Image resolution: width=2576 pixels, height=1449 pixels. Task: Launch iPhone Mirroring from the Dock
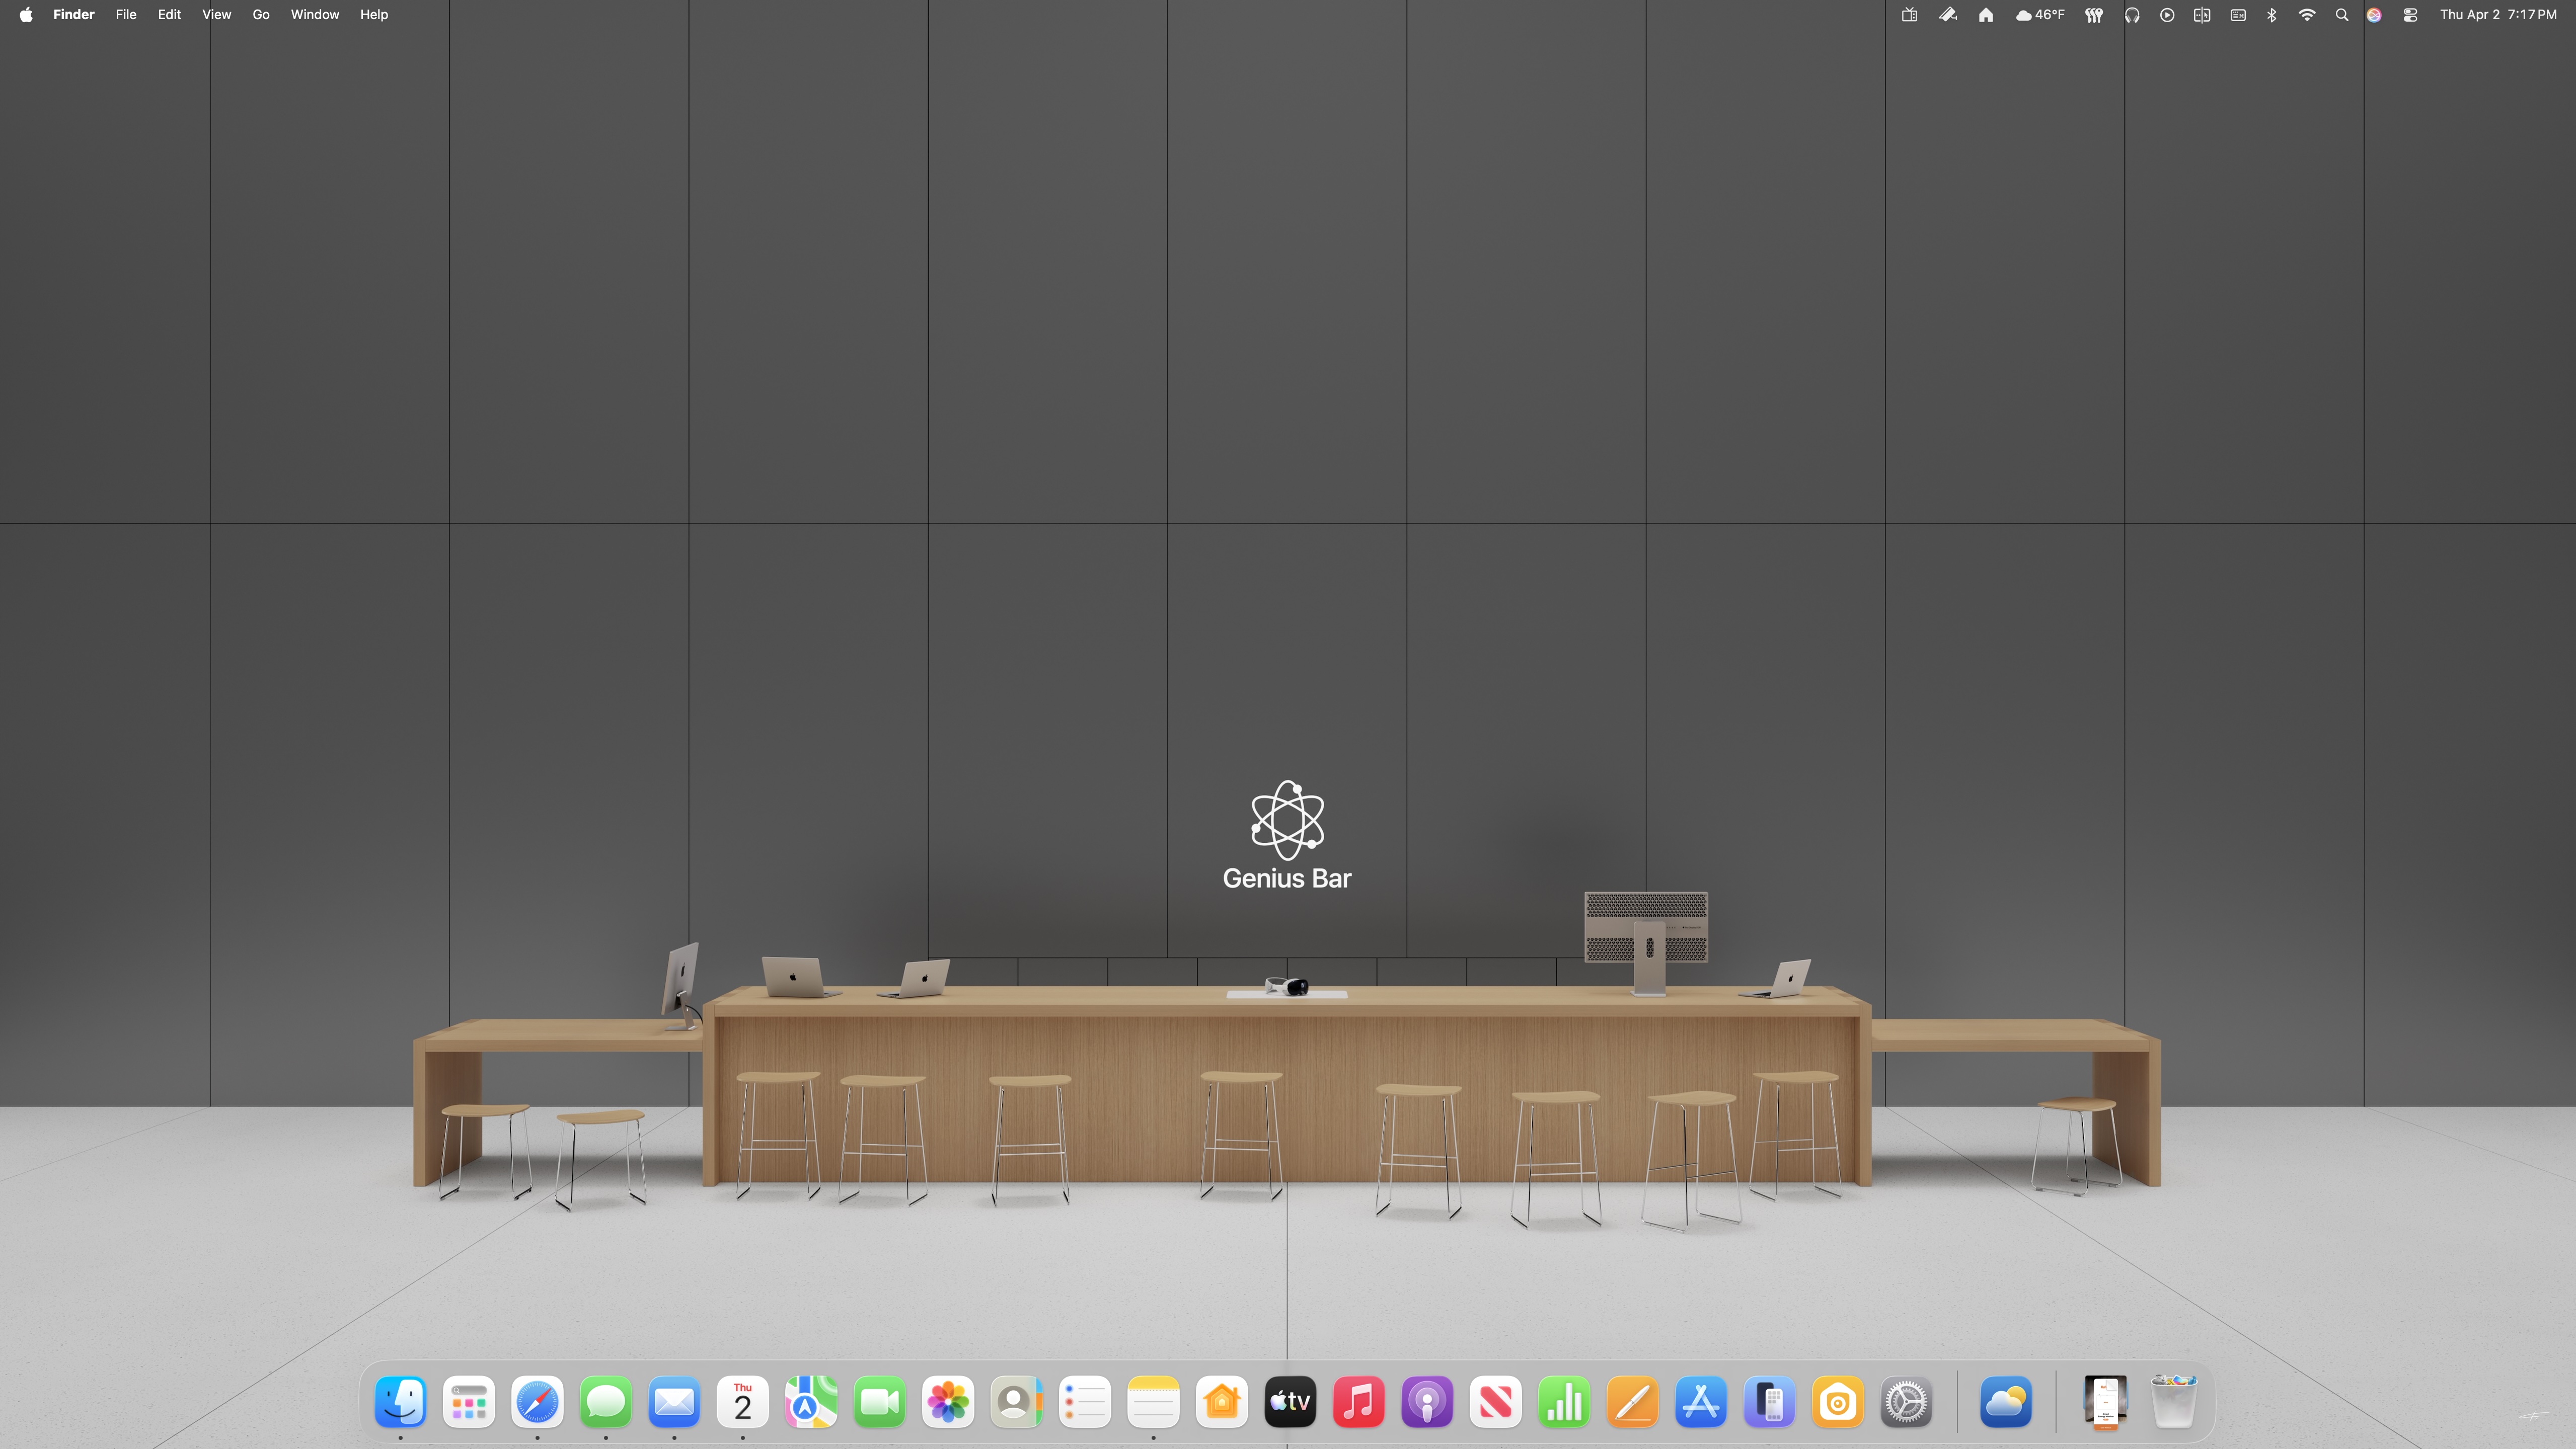pos(1769,1402)
